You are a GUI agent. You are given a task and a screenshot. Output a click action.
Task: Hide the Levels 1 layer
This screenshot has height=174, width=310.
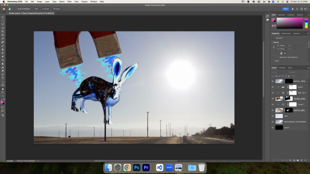pyautogui.click(x=273, y=87)
